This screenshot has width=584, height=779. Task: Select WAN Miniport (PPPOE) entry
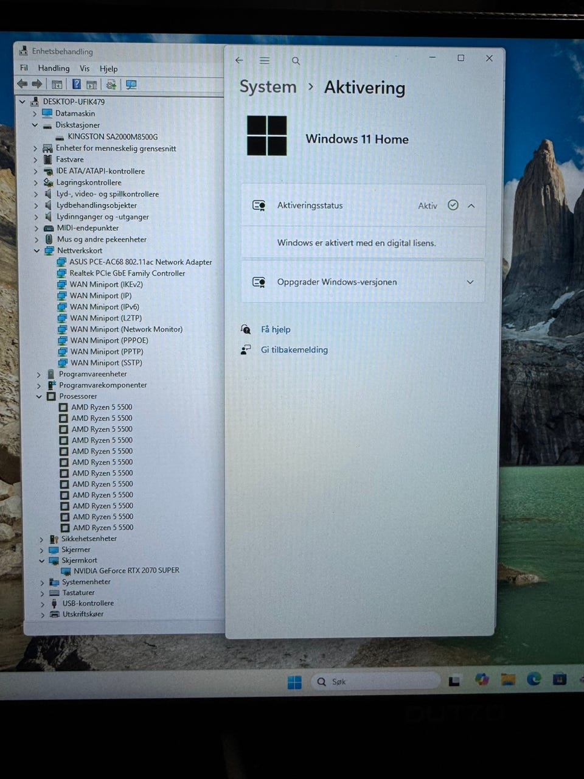[109, 340]
